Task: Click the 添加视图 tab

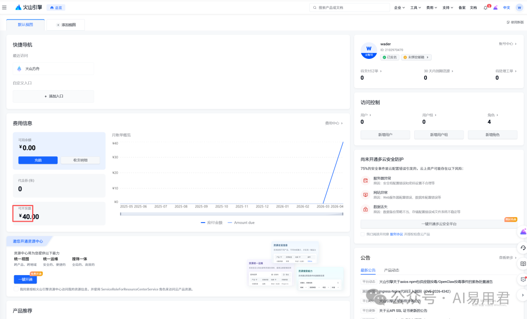Action: pyautogui.click(x=65, y=24)
